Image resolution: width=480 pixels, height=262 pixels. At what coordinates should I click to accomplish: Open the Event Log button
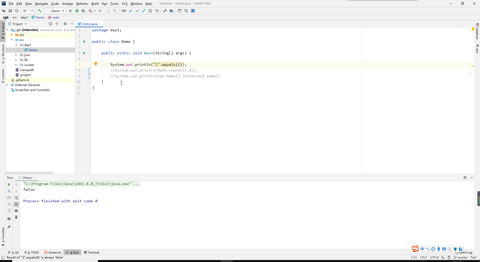click(464, 252)
